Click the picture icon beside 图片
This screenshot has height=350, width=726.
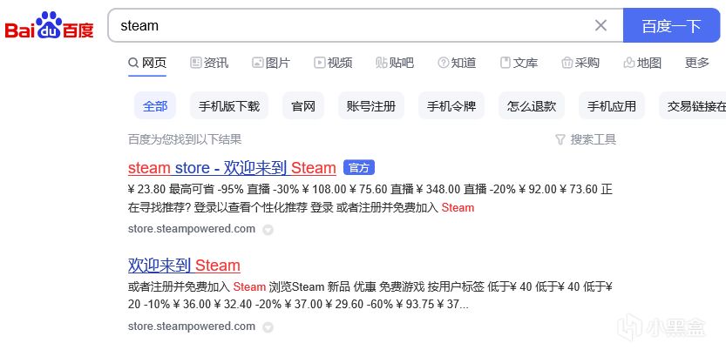[x=257, y=63]
